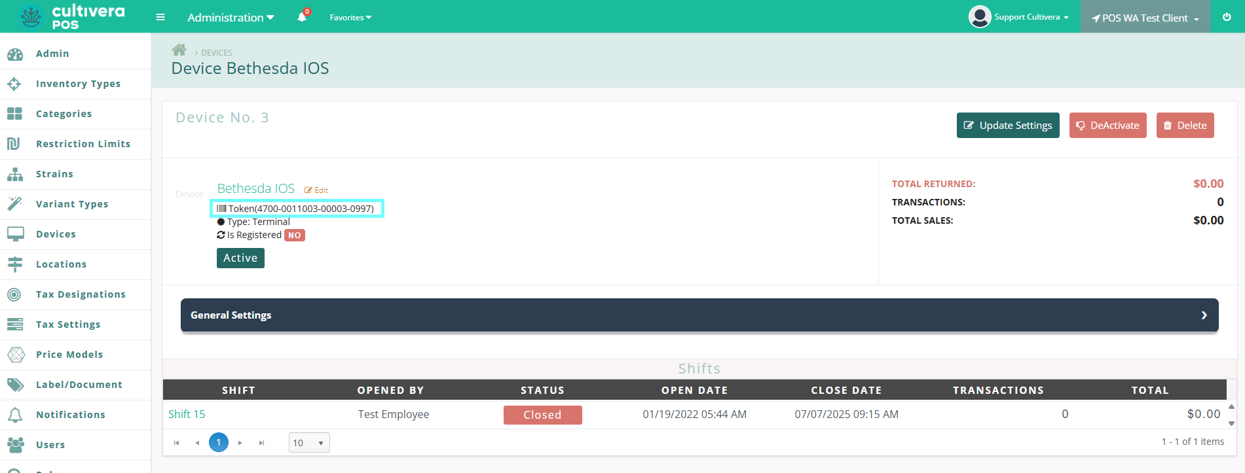Click the barcode token icon

click(x=221, y=209)
